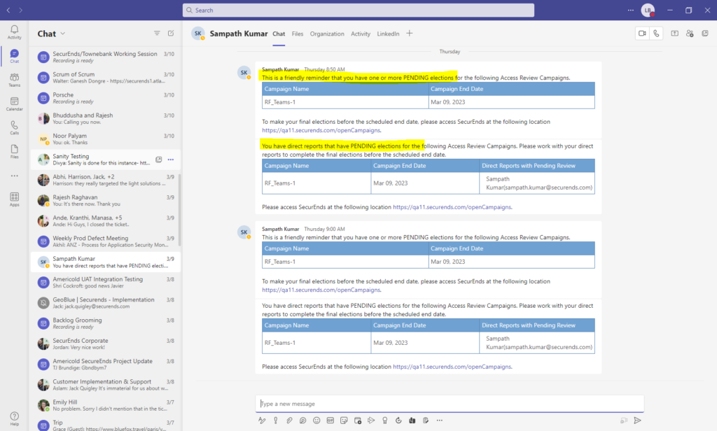Start a video call with Sampath Kumar
This screenshot has height=431, width=717.
pyautogui.click(x=643, y=34)
